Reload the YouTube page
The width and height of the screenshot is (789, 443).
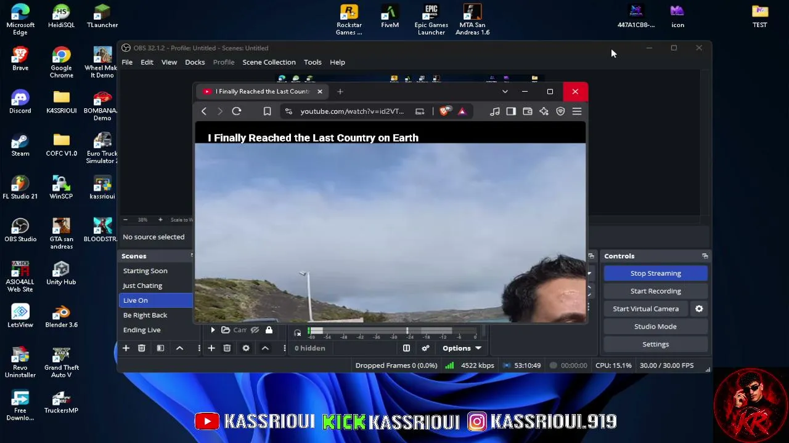tap(236, 111)
